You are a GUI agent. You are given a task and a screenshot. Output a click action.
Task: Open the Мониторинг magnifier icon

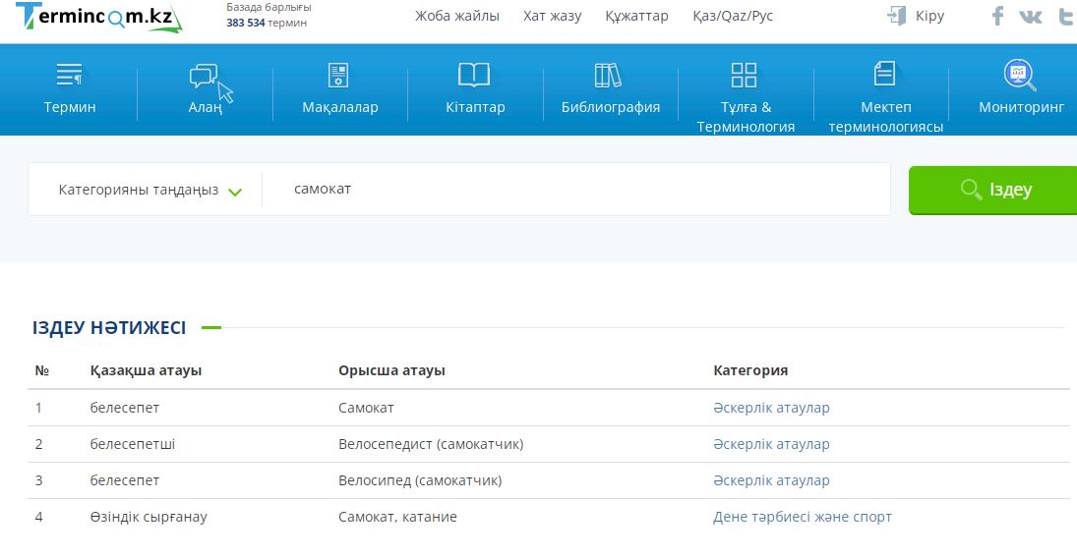1019,75
